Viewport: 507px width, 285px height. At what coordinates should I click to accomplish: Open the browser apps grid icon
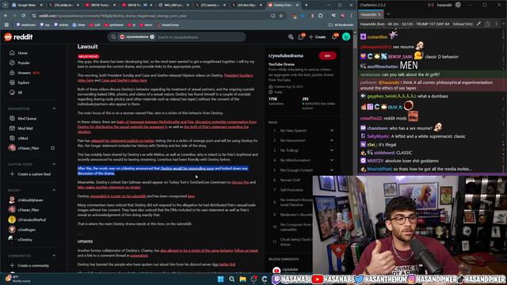pyautogui.click(x=6, y=25)
